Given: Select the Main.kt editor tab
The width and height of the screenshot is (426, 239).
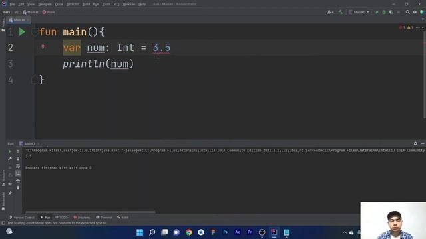Looking at the screenshot, I should coord(19,20).
